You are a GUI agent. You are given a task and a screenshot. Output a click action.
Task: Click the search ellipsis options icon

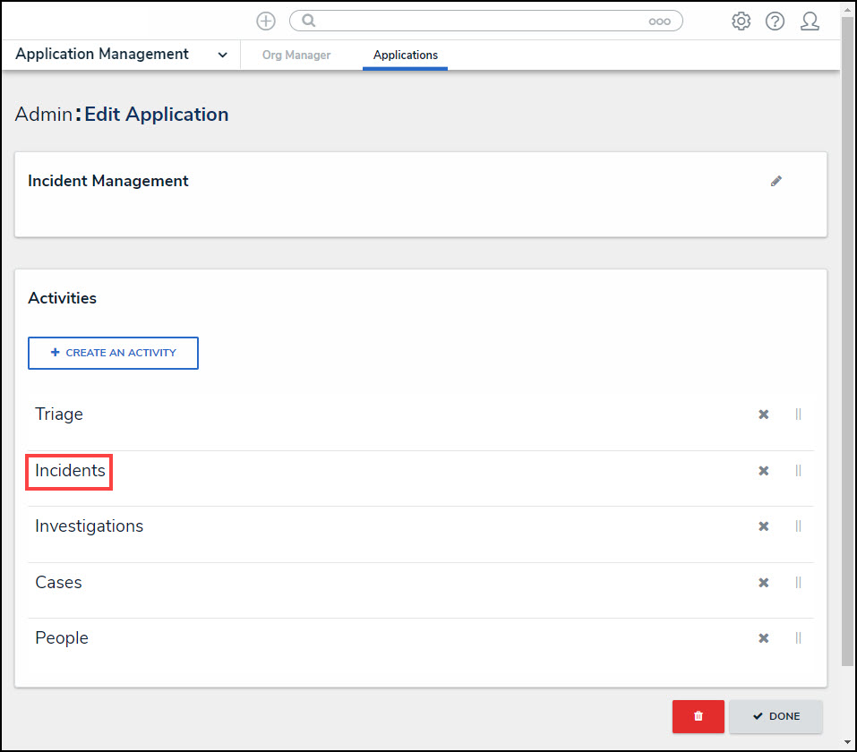click(659, 21)
